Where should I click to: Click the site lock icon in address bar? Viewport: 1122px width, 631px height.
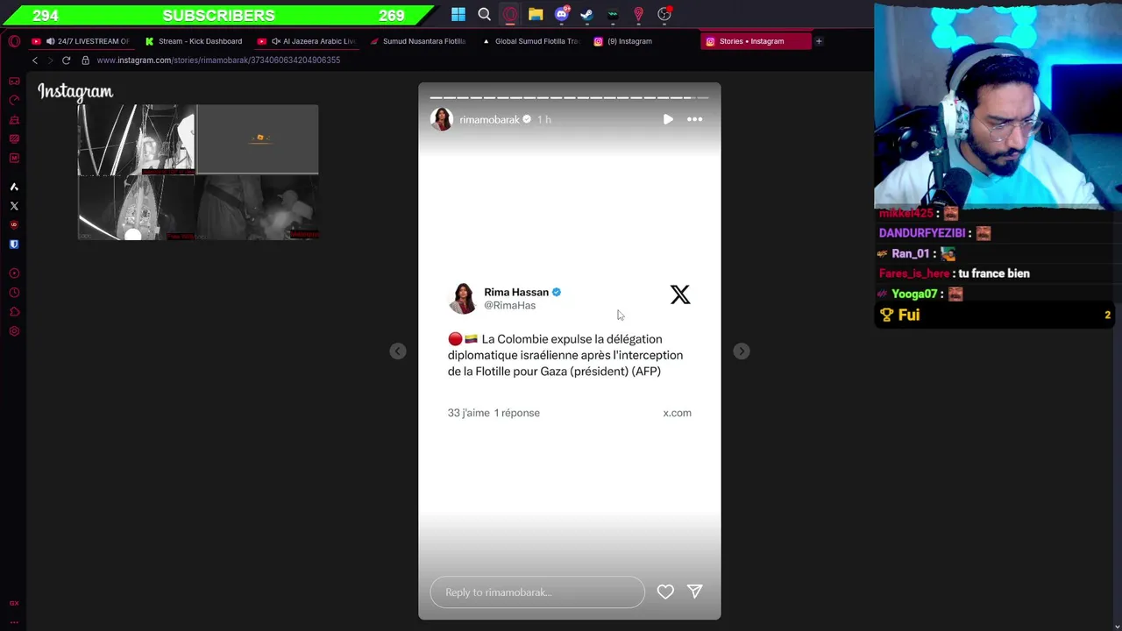click(85, 60)
